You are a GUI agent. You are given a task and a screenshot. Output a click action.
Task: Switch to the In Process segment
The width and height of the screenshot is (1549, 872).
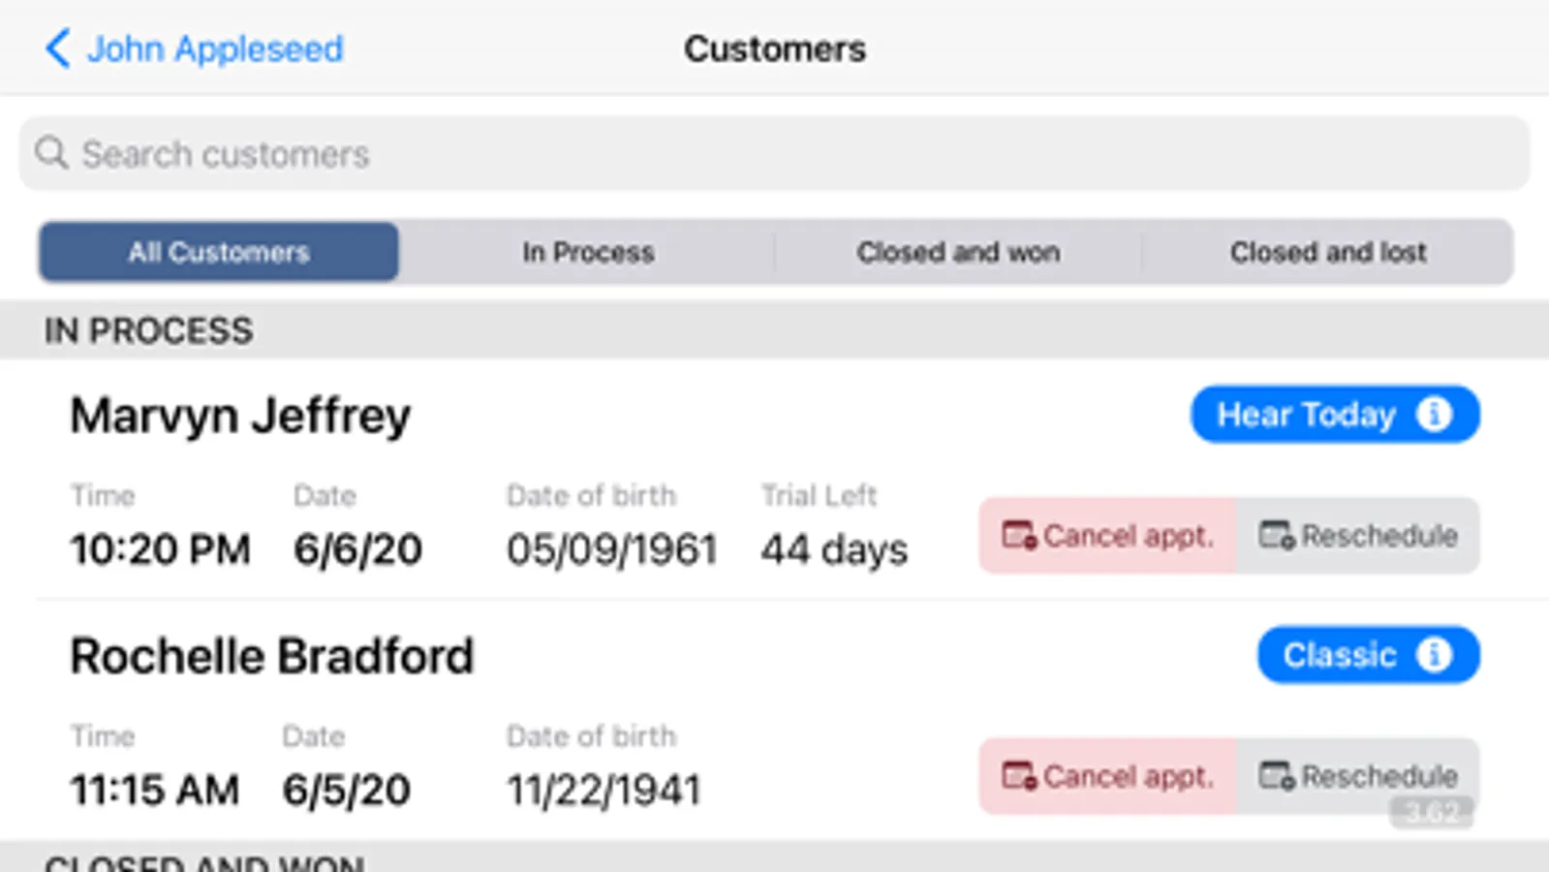(588, 252)
